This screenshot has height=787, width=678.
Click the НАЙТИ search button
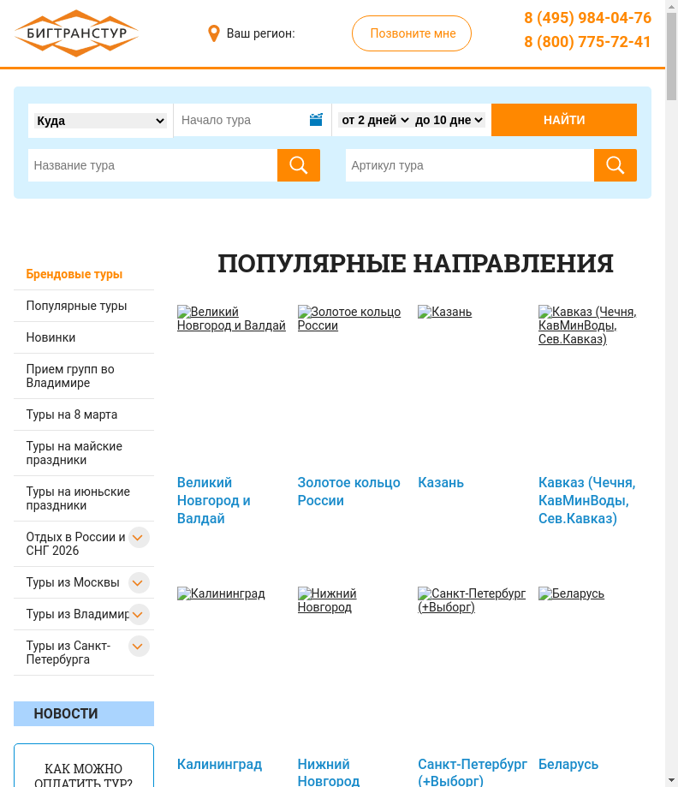(564, 120)
